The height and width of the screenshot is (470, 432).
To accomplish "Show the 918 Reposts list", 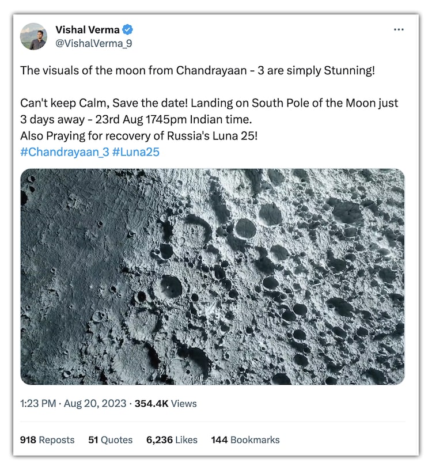I will pos(47,439).
